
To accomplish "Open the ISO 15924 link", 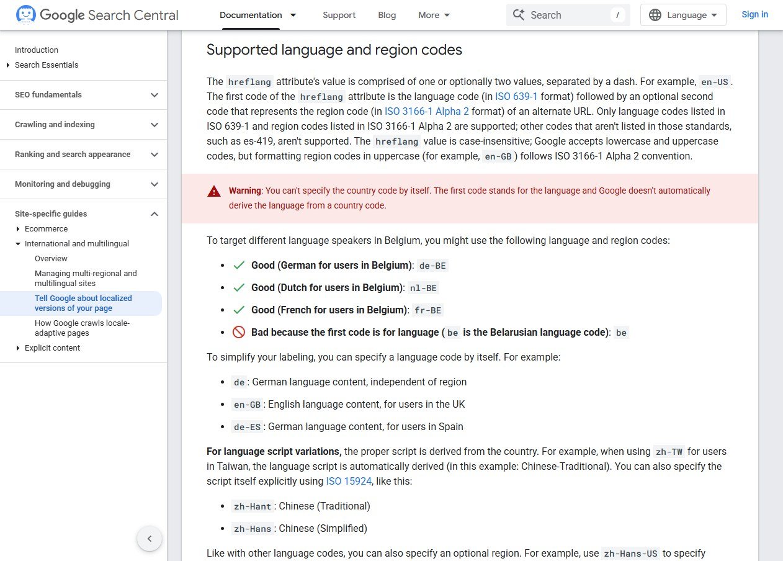I will tap(349, 481).
